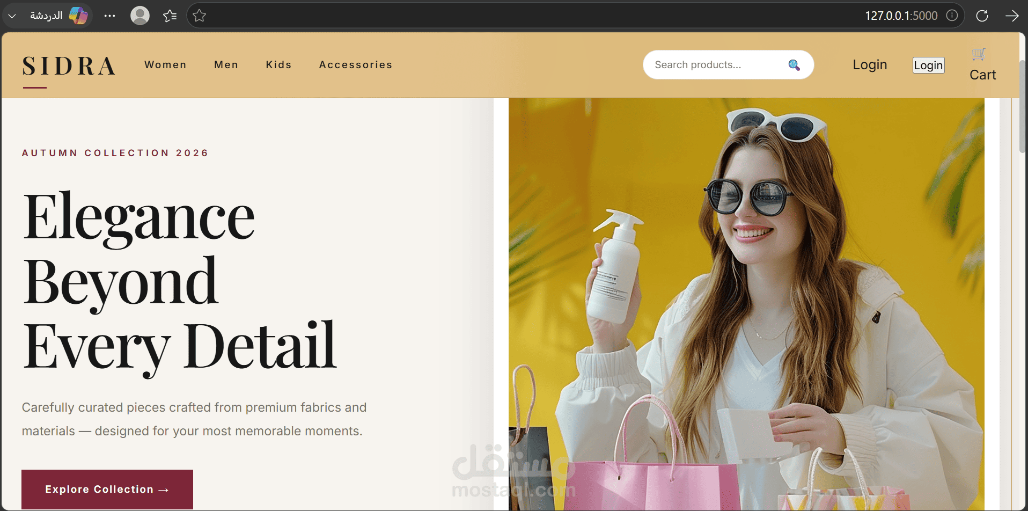Screen dimensions: 1028x511
Task: Open the Cart text link
Action: (x=982, y=75)
